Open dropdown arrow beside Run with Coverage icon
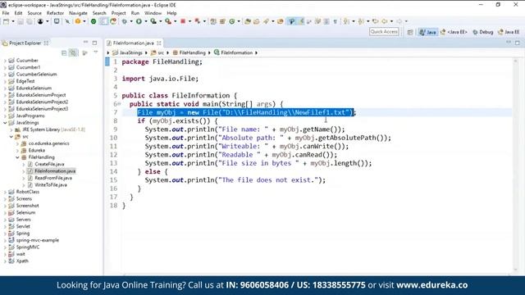The width and height of the screenshot is (525, 295). click(160, 21)
